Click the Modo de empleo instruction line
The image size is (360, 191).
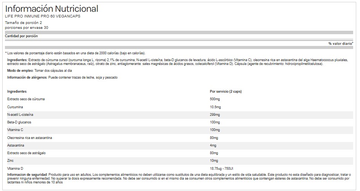[x=39, y=71]
